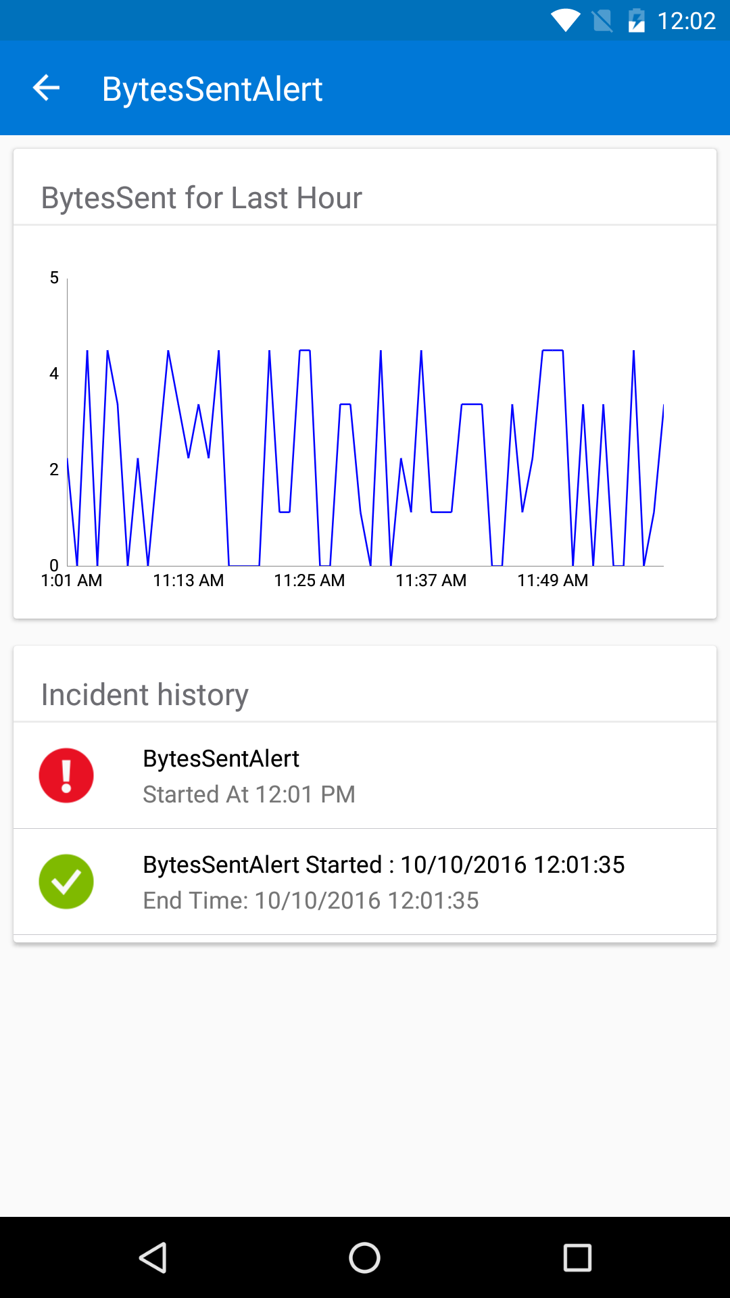
Task: Open the incident started at 12:01 PM
Action: [x=365, y=775]
